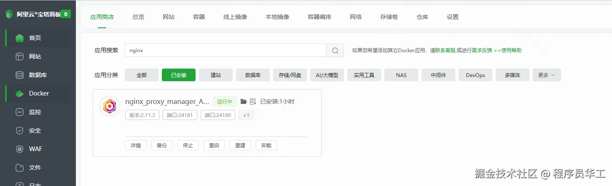This screenshot has height=186, width=612.
Task: Switch to the 网络 tab
Action: coord(356,17)
